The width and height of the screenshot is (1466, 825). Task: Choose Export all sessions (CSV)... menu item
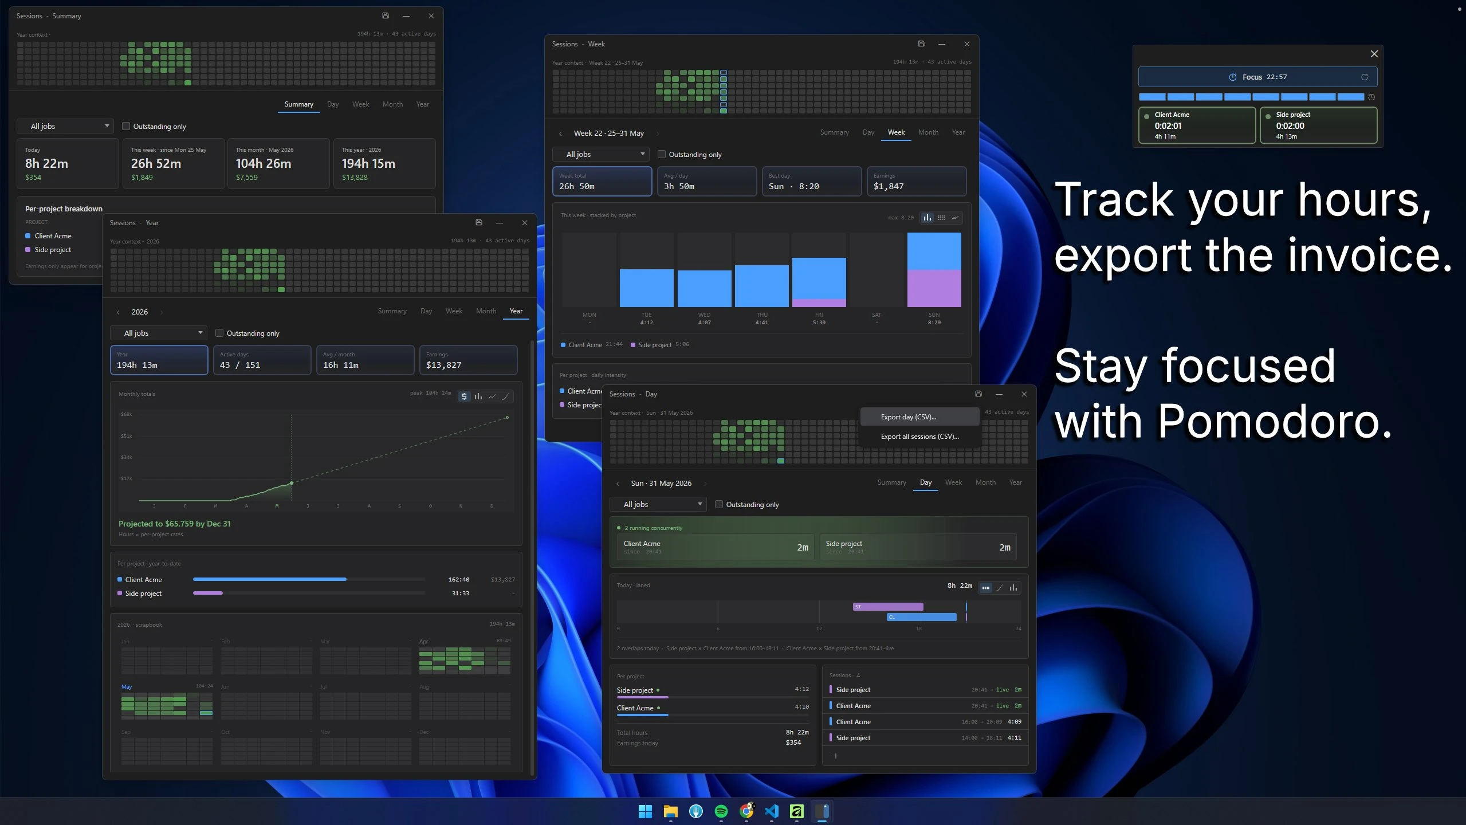point(919,437)
